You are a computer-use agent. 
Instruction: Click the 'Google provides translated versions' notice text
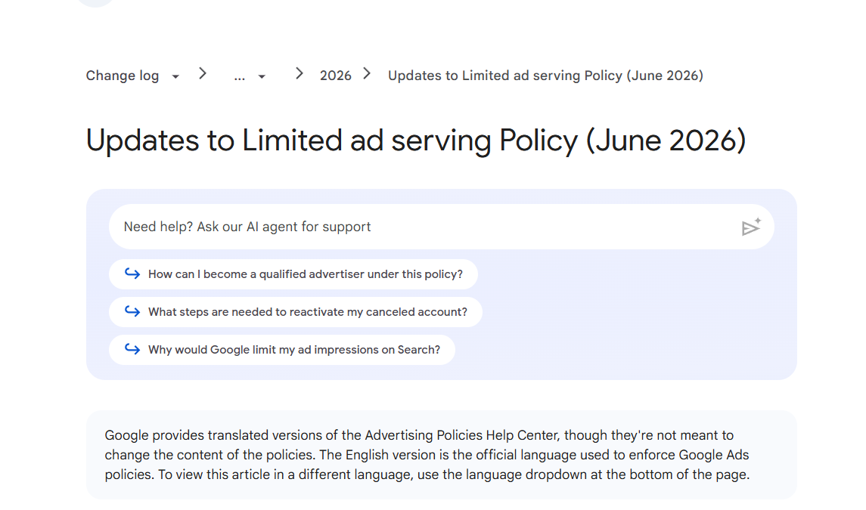pos(427,455)
